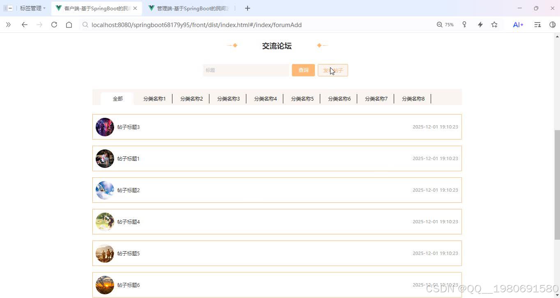The width and height of the screenshot is (560, 298).
Task: Click the lightning bolt toolbar icon
Action: pyautogui.click(x=480, y=25)
